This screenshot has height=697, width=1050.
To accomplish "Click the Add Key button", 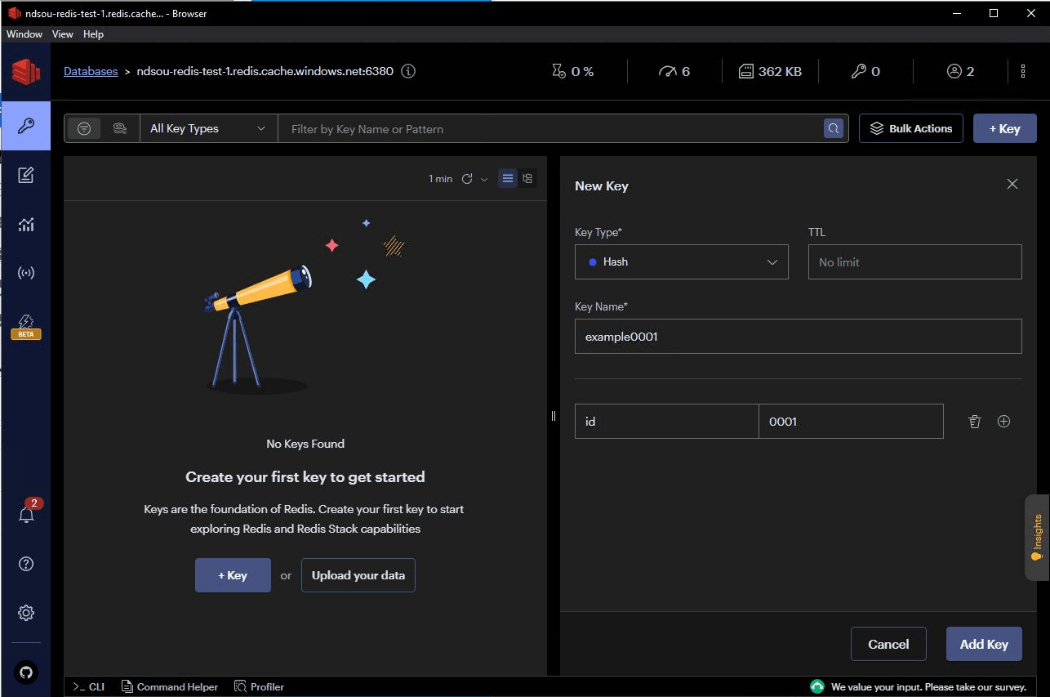I will (984, 644).
